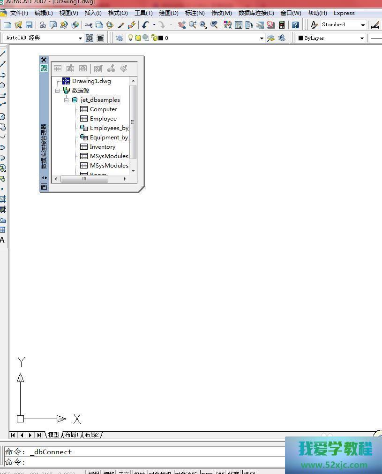
Task: Select the Hatch tool in draw toolbar
Action: (2, 199)
